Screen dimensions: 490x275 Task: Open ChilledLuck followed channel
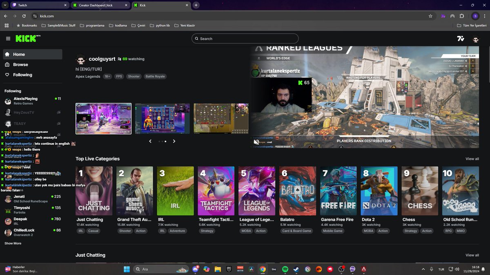tap(33, 233)
